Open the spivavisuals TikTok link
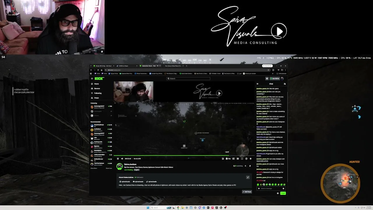The width and height of the screenshot is (373, 210). click(x=152, y=182)
